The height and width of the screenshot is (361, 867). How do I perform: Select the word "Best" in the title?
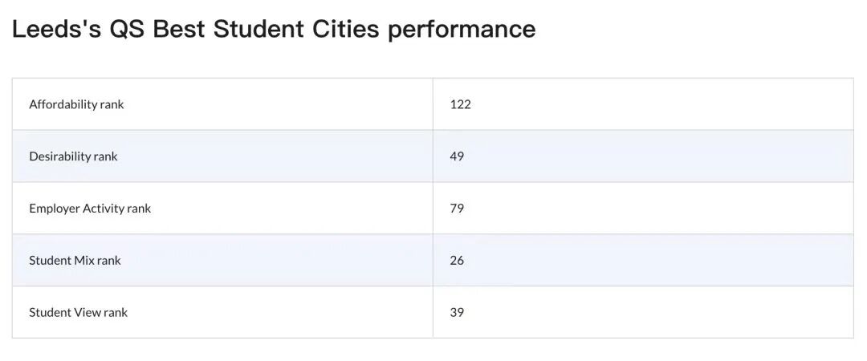click(178, 29)
